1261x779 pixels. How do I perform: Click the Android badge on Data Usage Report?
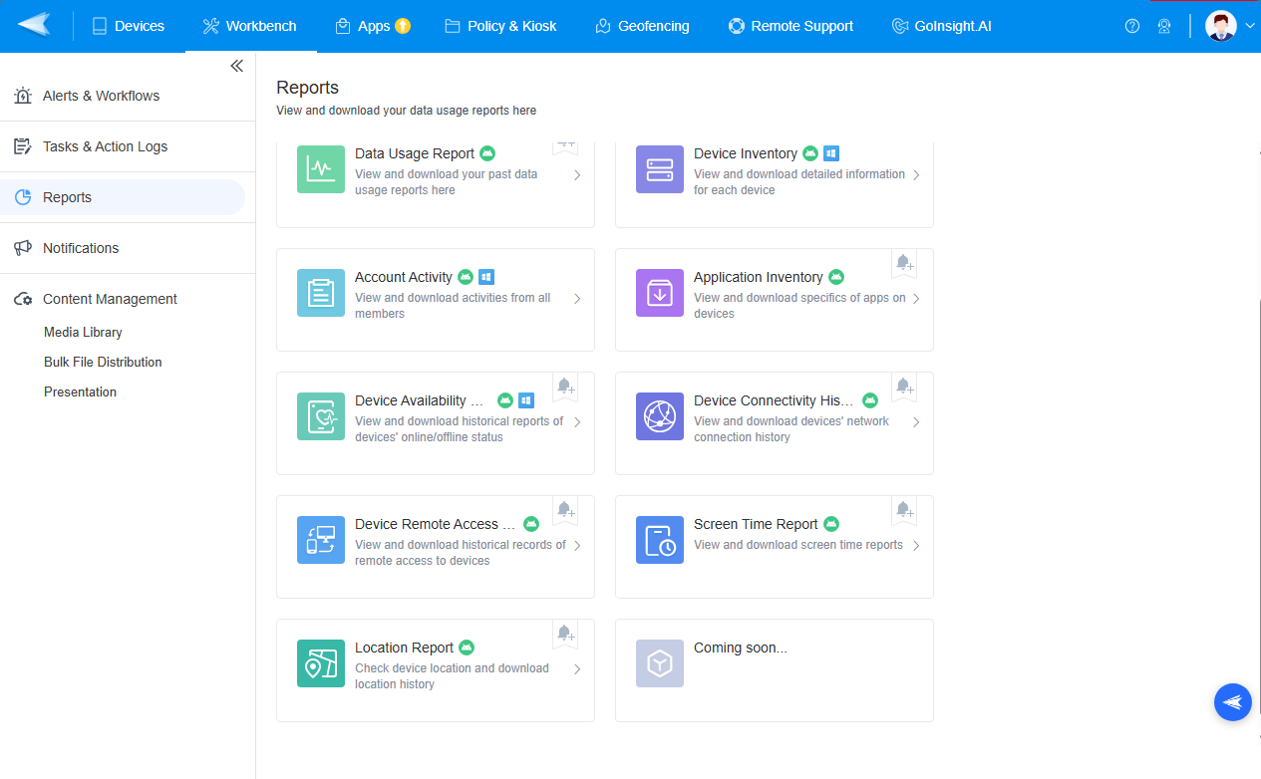tap(487, 153)
